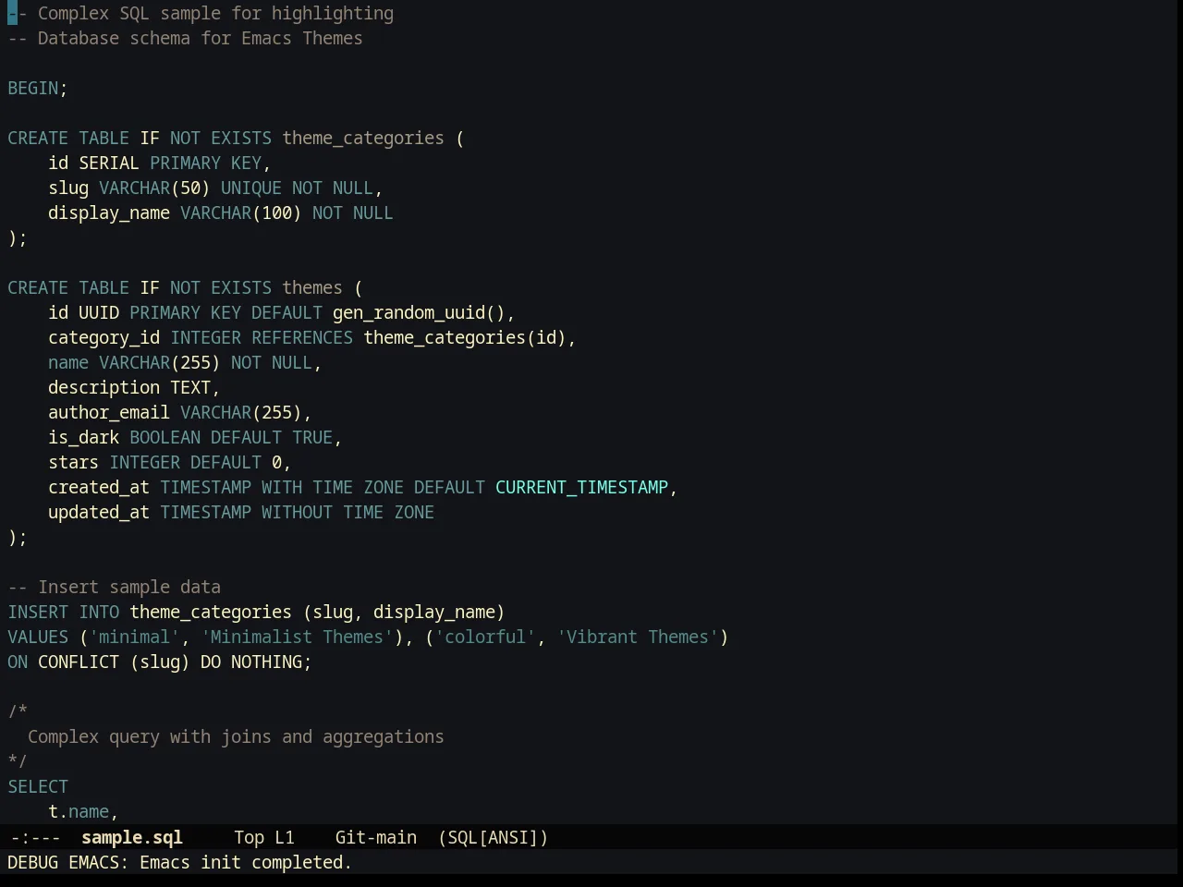Click the SELECT keyword
The image size is (1183, 887).
click(38, 786)
